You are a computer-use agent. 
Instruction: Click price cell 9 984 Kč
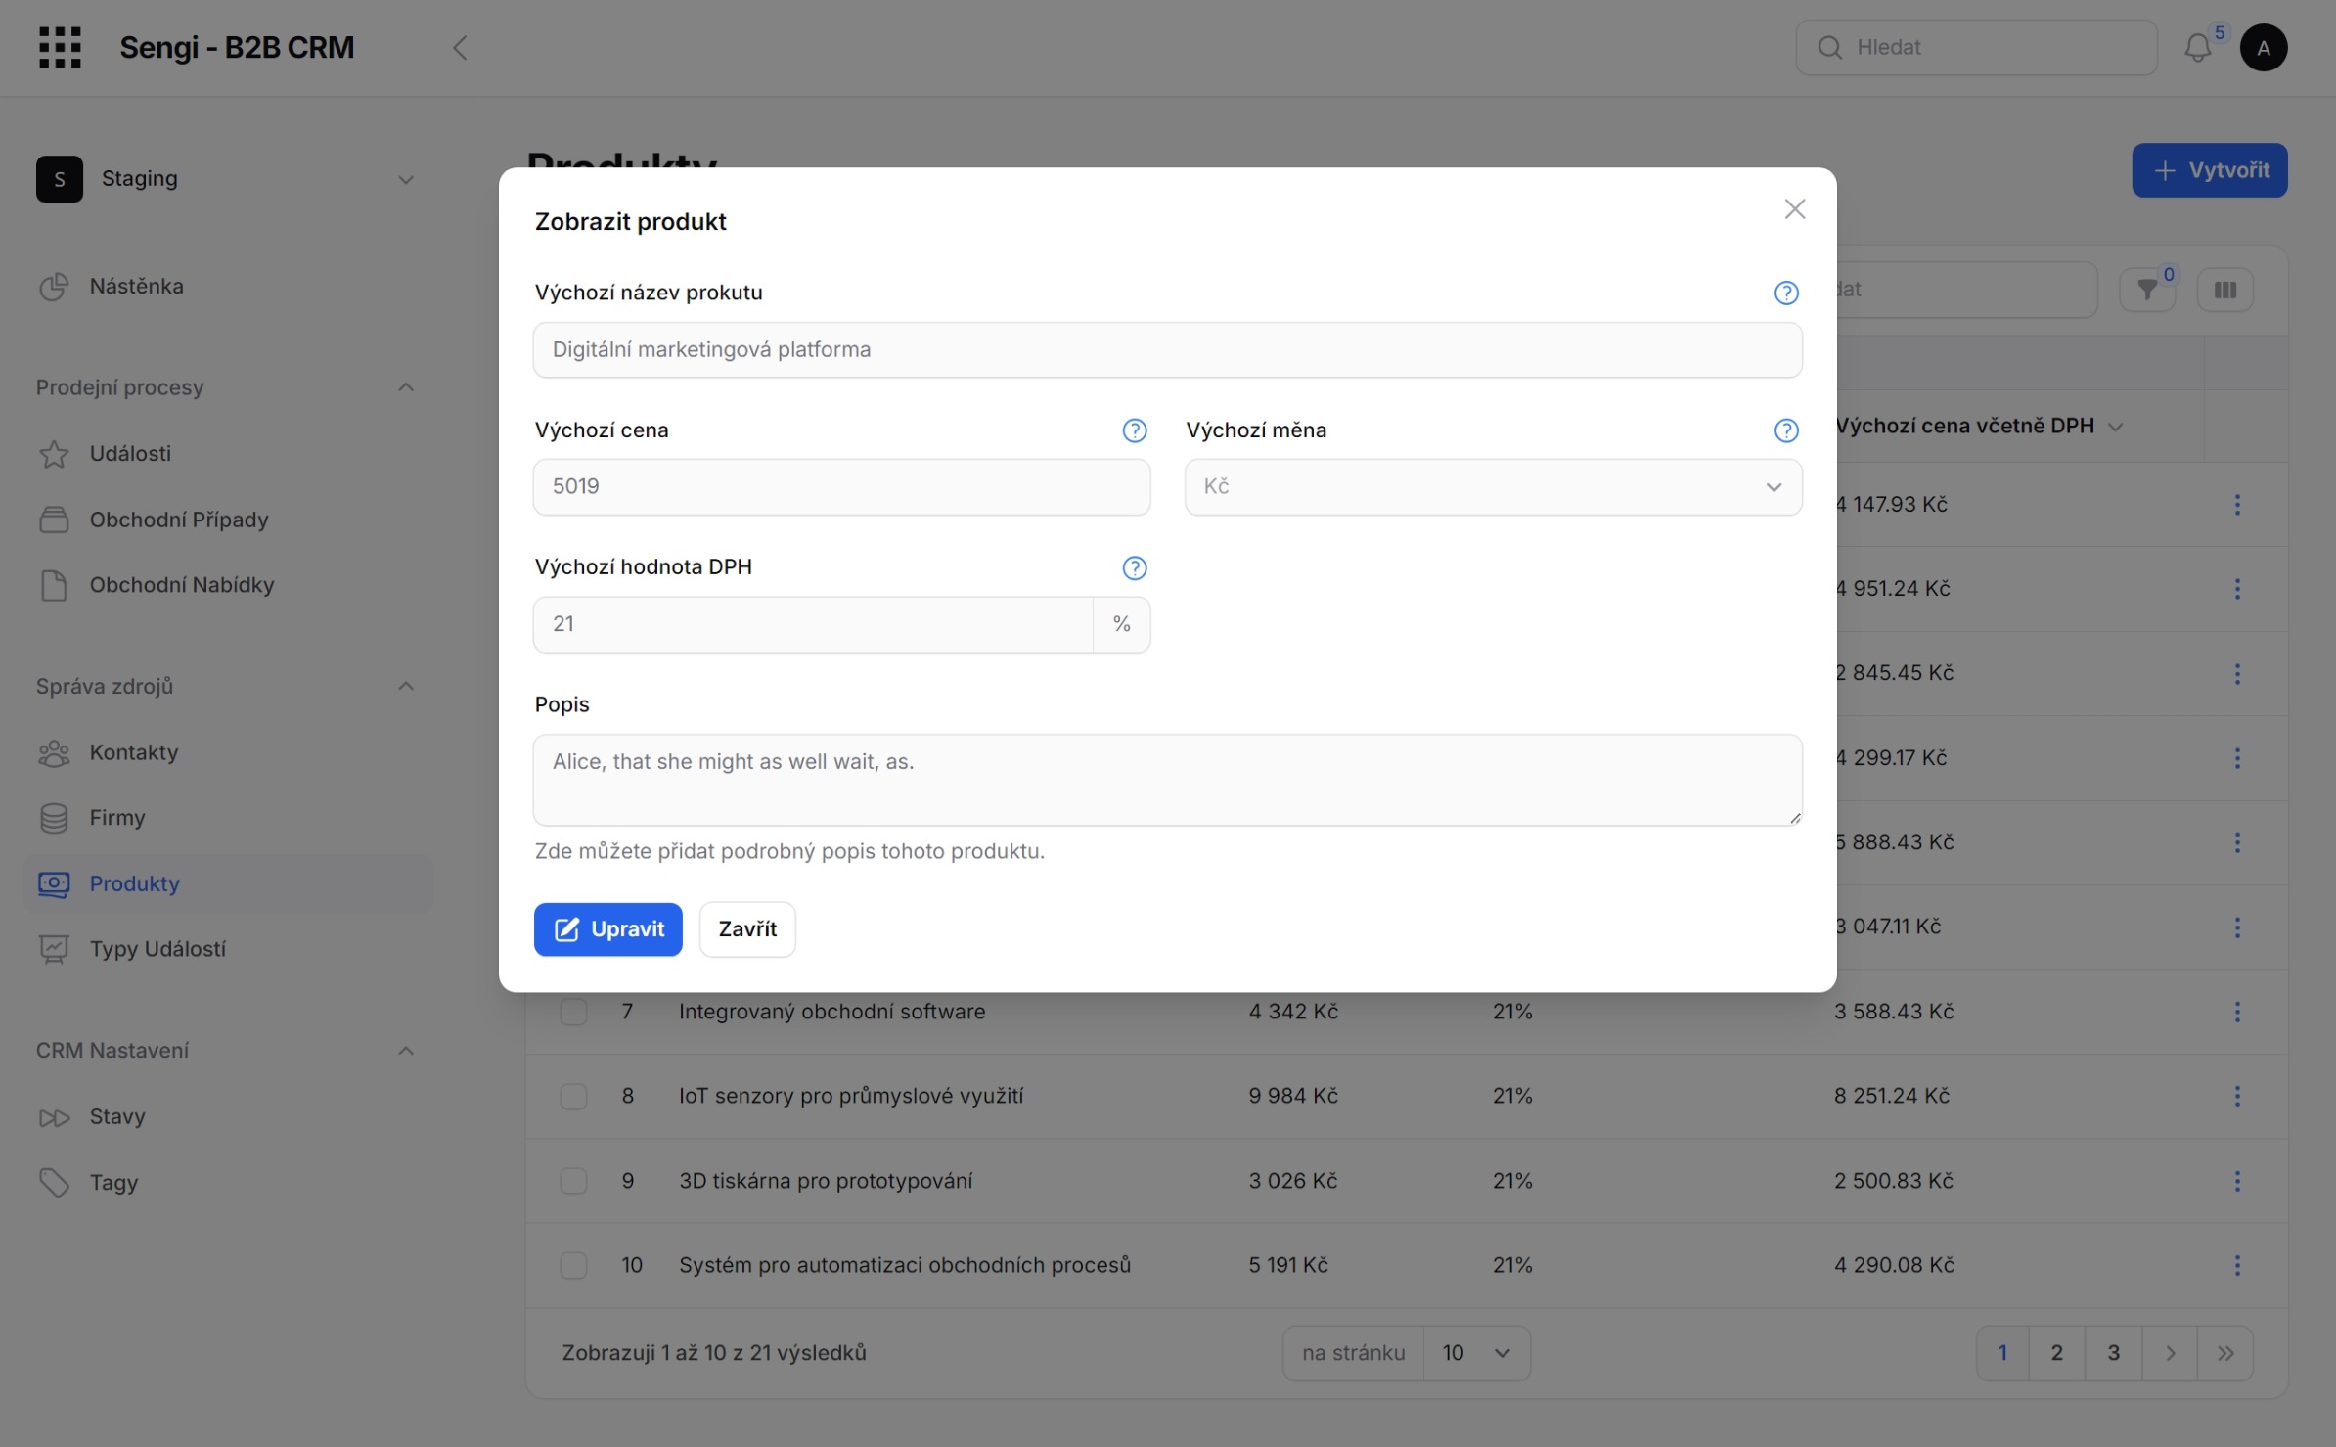pyautogui.click(x=1293, y=1096)
